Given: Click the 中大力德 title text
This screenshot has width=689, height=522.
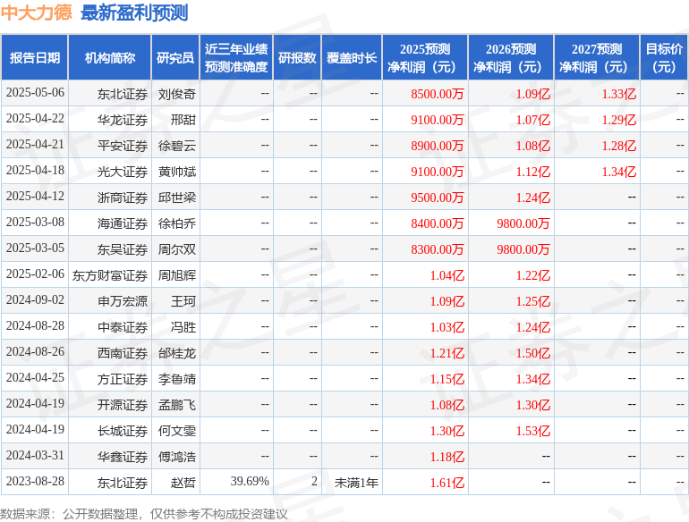Looking at the screenshot, I should click(x=36, y=13).
